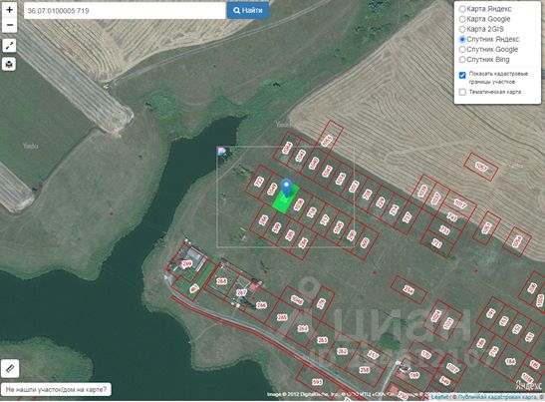This screenshot has height=402, width=545.
Task: Click the print map icon
Action: point(9,64)
